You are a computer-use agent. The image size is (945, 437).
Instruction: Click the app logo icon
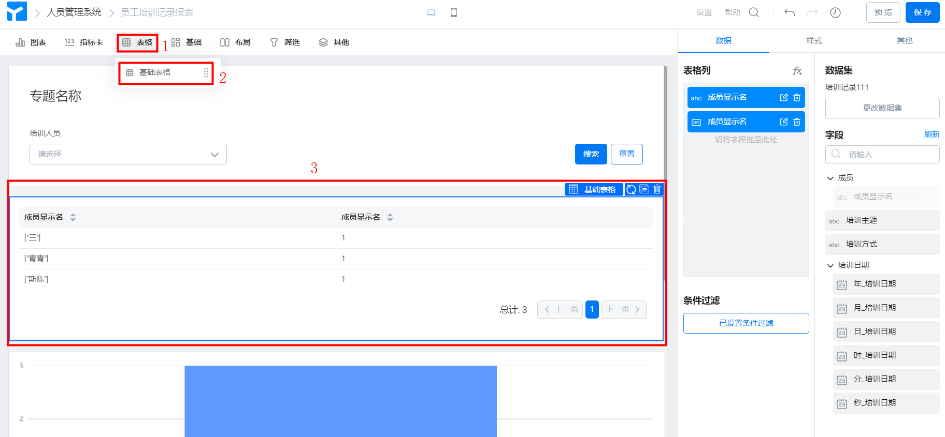click(17, 12)
